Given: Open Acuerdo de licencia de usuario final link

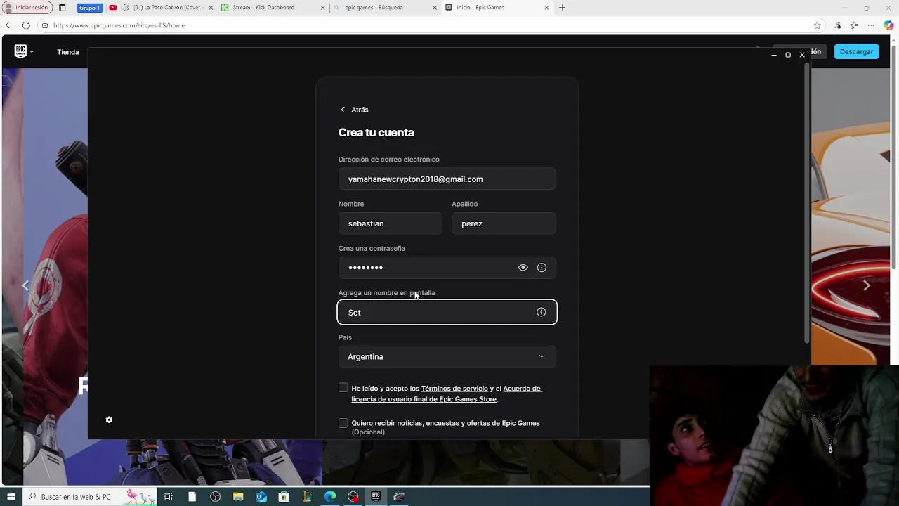Looking at the screenshot, I should [x=447, y=394].
